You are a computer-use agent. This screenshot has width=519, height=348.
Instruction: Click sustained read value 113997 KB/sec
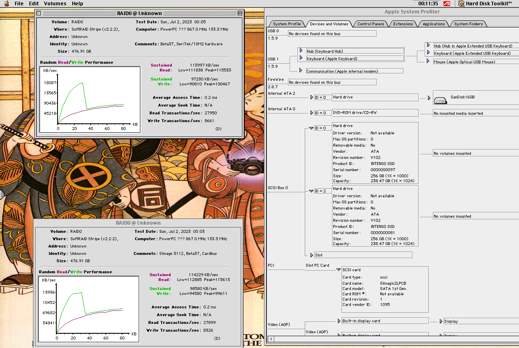pyautogui.click(x=204, y=65)
